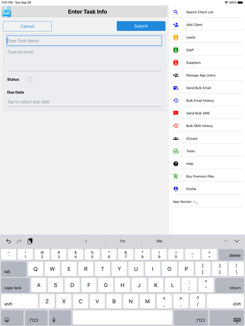Open the Staff menu item
This screenshot has height=326, width=245.
(207, 50)
